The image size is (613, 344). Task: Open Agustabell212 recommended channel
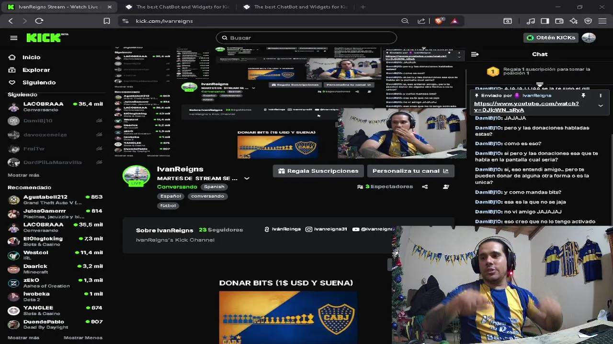click(55, 200)
